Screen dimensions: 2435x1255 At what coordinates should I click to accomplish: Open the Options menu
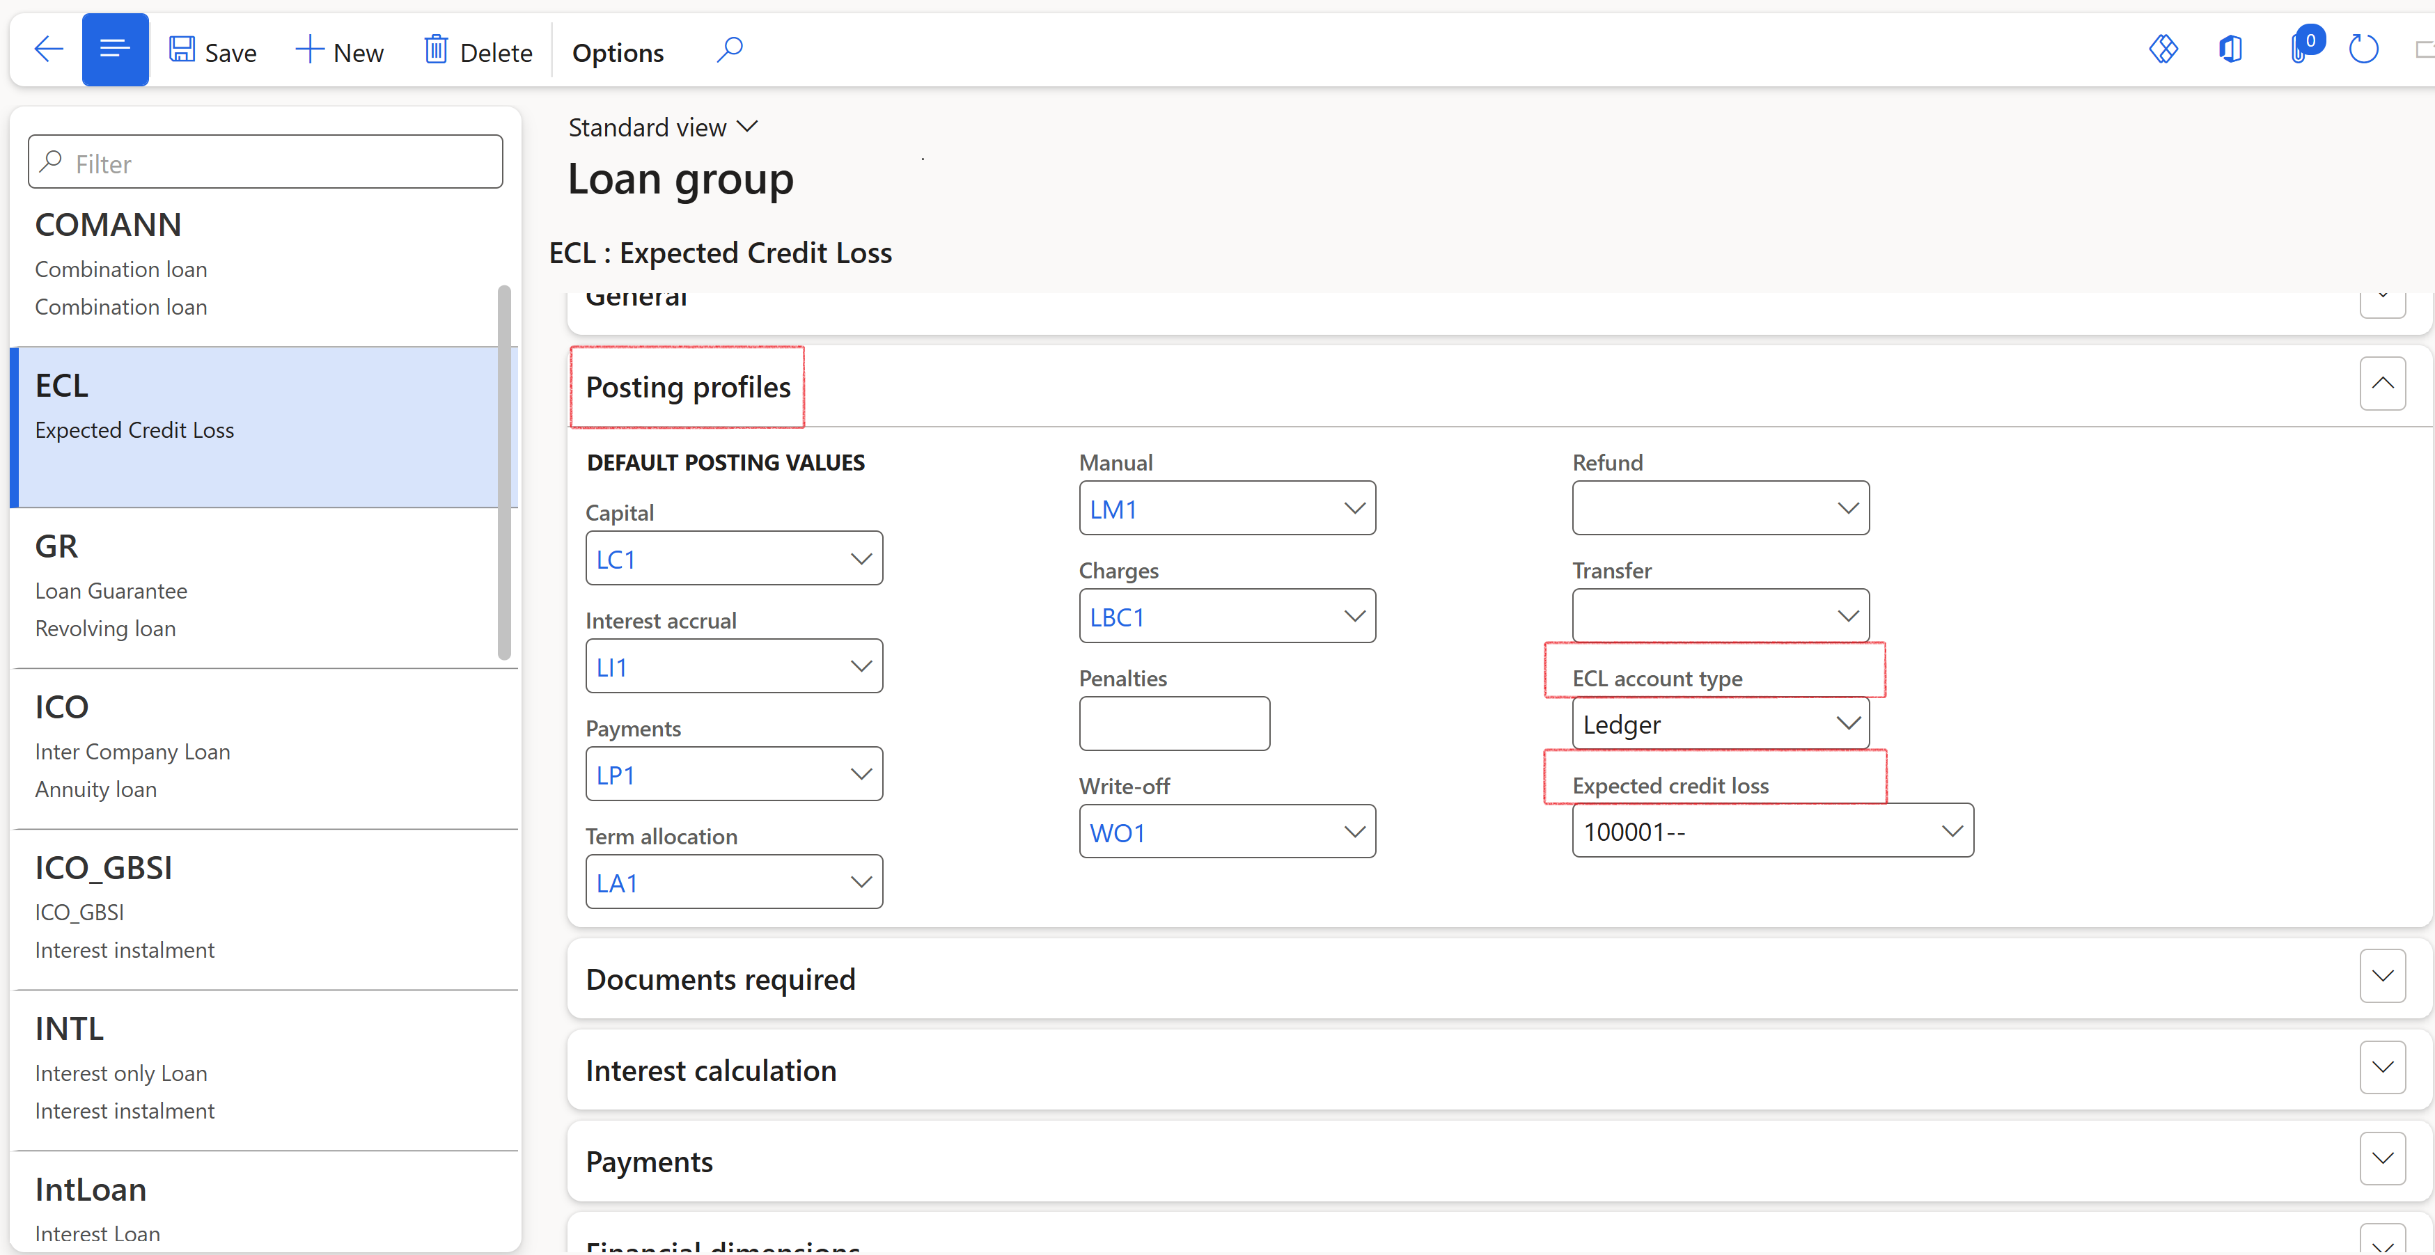coord(617,53)
